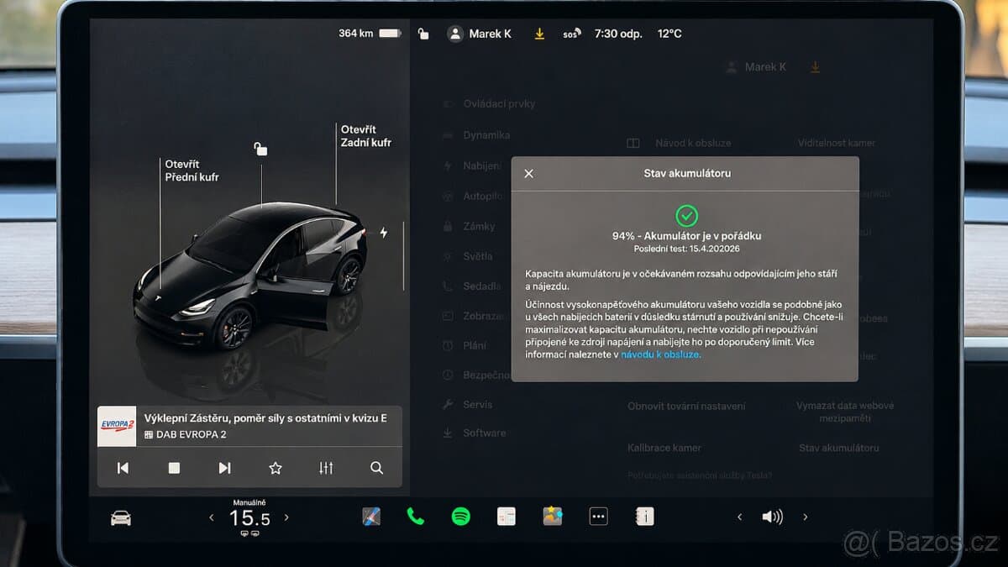Screen dimensions: 1008x567
Task: Tap the 364 km range indicator
Action: pyautogui.click(x=370, y=34)
